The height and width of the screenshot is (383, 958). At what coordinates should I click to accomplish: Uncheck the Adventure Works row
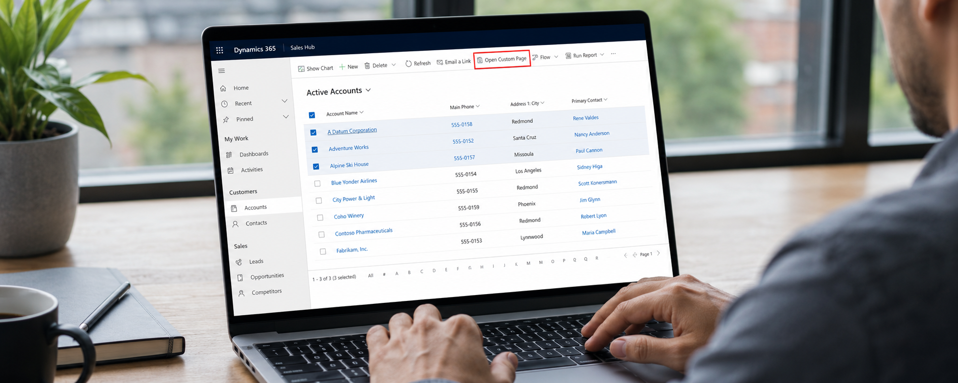[315, 150]
